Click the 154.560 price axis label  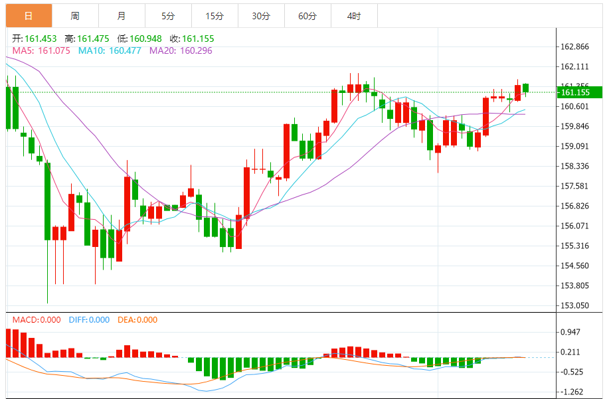click(575, 266)
